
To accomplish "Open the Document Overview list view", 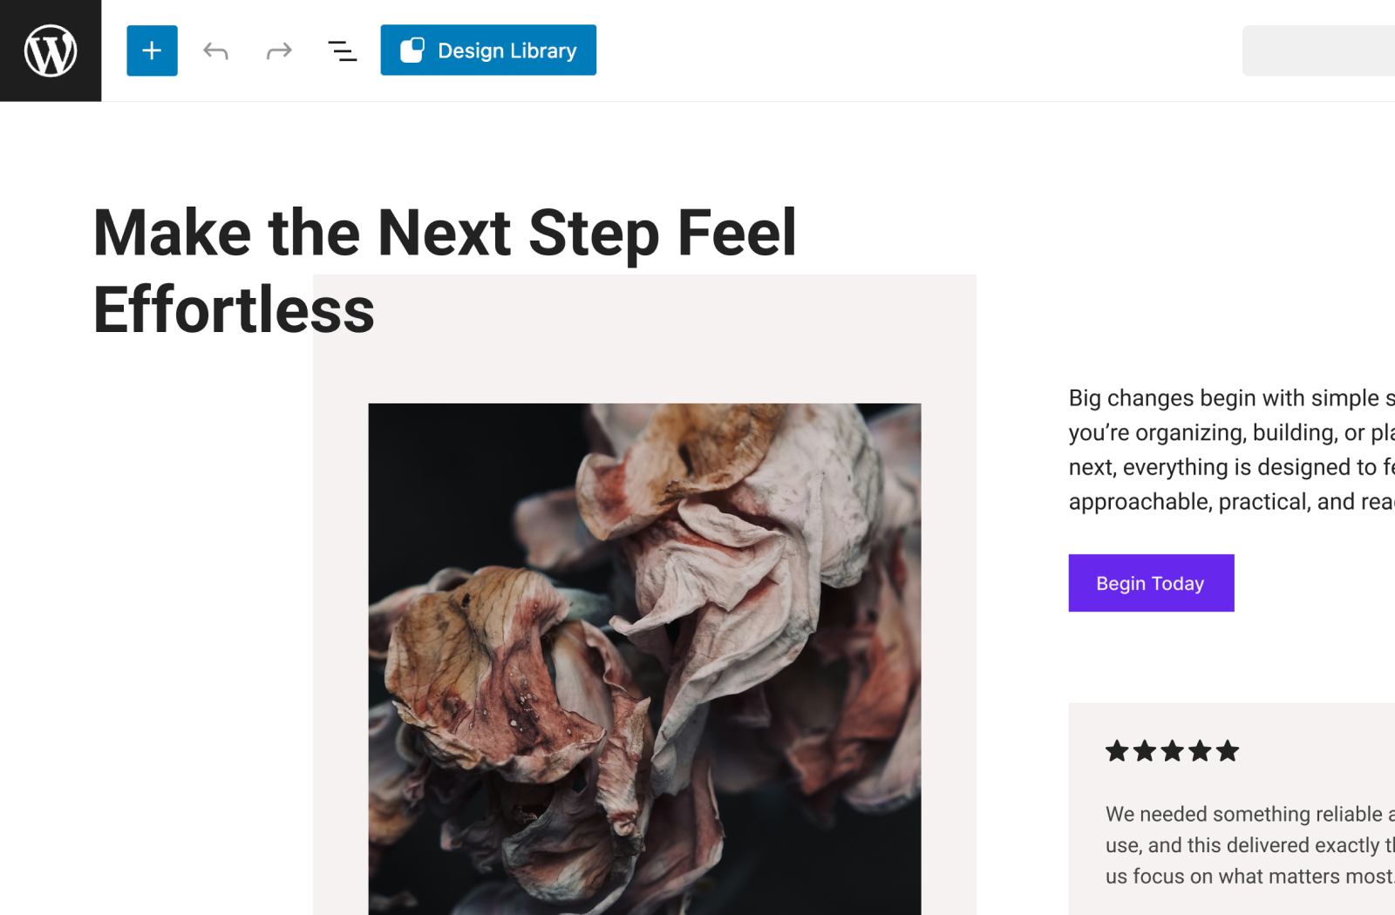I will [x=342, y=51].
